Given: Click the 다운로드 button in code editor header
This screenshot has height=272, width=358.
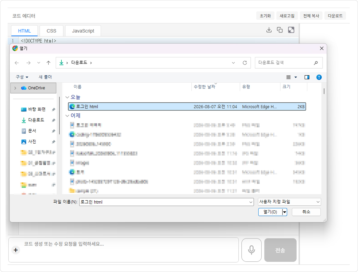Looking at the screenshot, I should click(335, 16).
